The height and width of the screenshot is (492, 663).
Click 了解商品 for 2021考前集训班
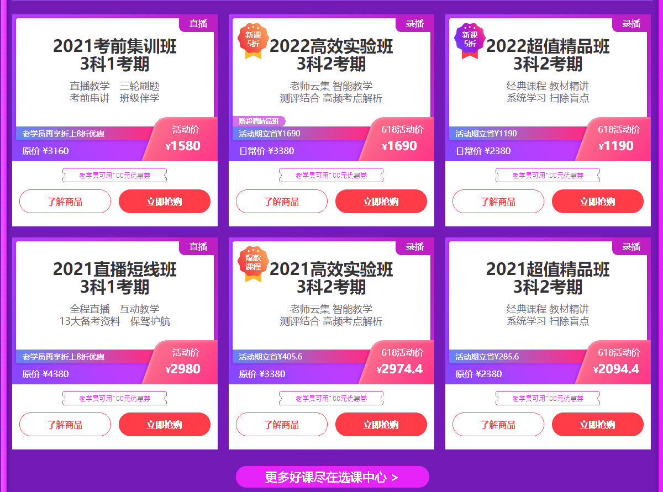pos(65,202)
